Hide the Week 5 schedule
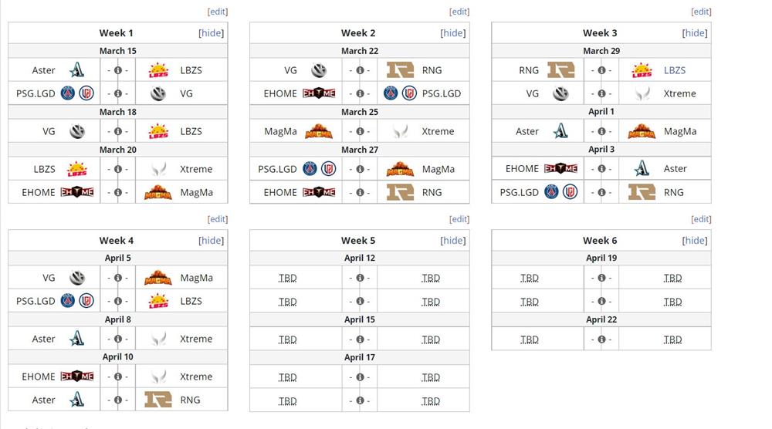This screenshot has width=772, height=429. (453, 241)
